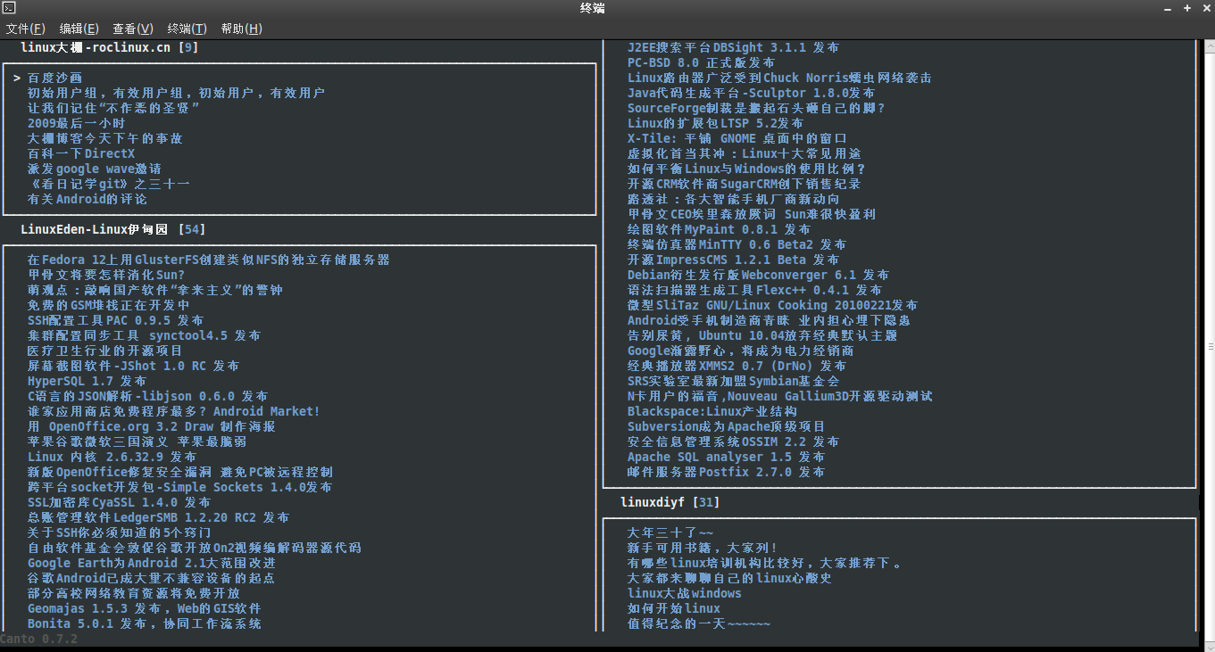The height and width of the screenshot is (652, 1215).
Task: Select the story Linux的扩展包LTSP 5.2发布
Action: click(x=715, y=124)
